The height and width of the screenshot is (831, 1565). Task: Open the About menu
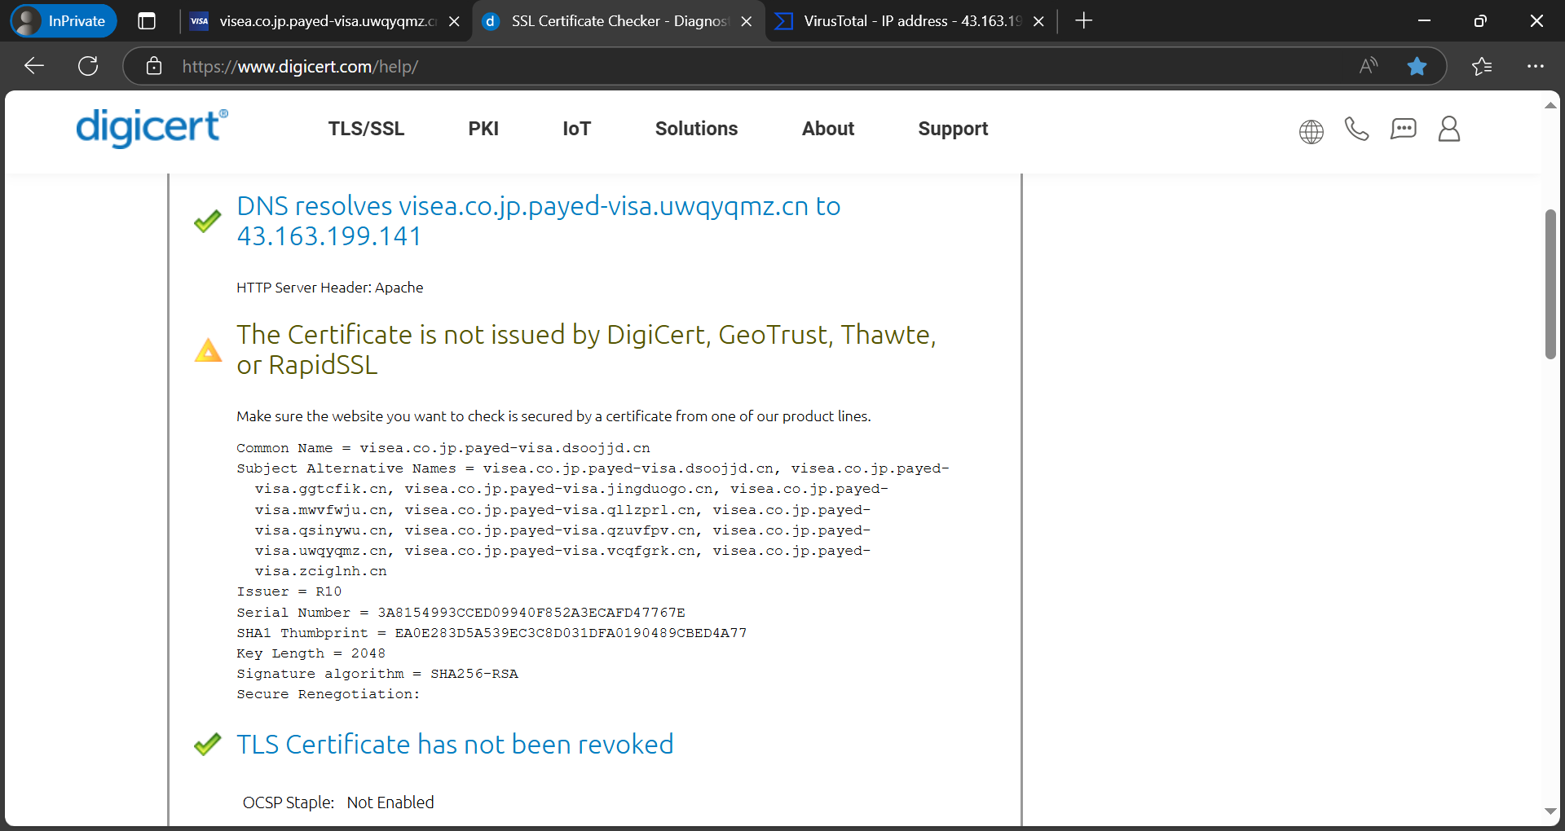click(828, 129)
